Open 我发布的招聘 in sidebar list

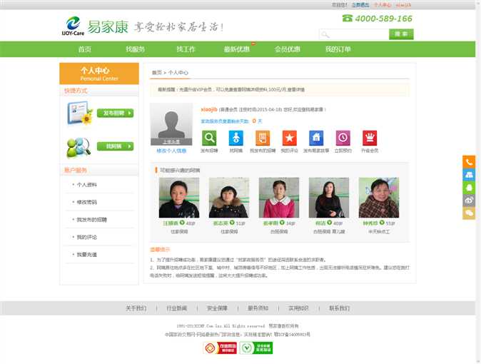click(92, 220)
